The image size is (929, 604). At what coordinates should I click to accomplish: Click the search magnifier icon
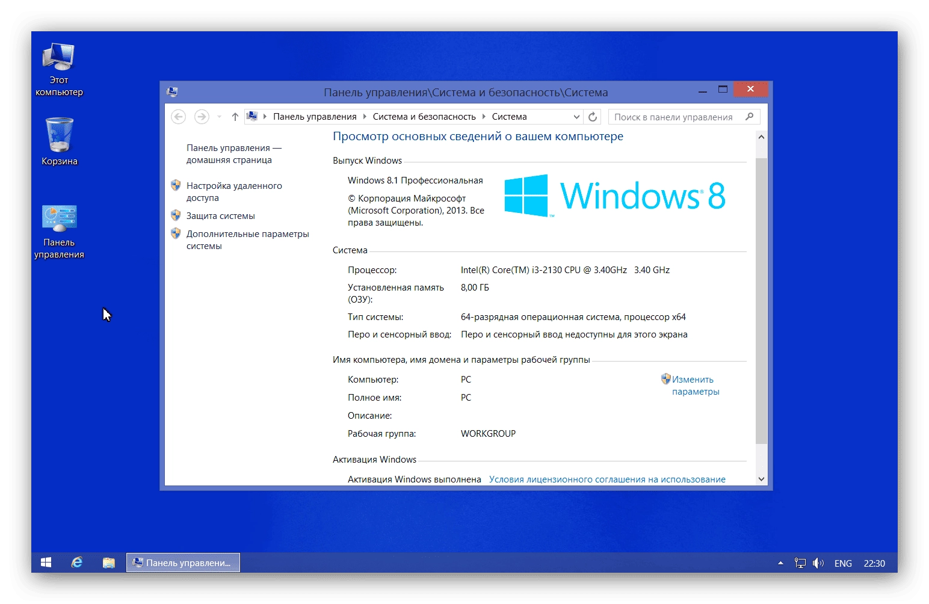pyautogui.click(x=750, y=117)
